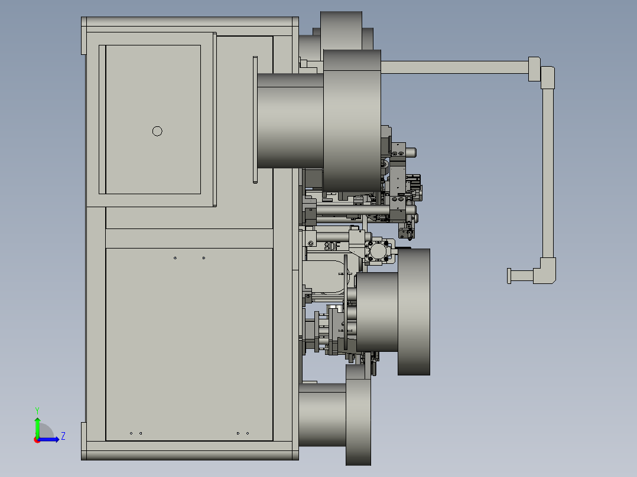Select the large lower-right disc wheel

pyautogui.click(x=414, y=312)
